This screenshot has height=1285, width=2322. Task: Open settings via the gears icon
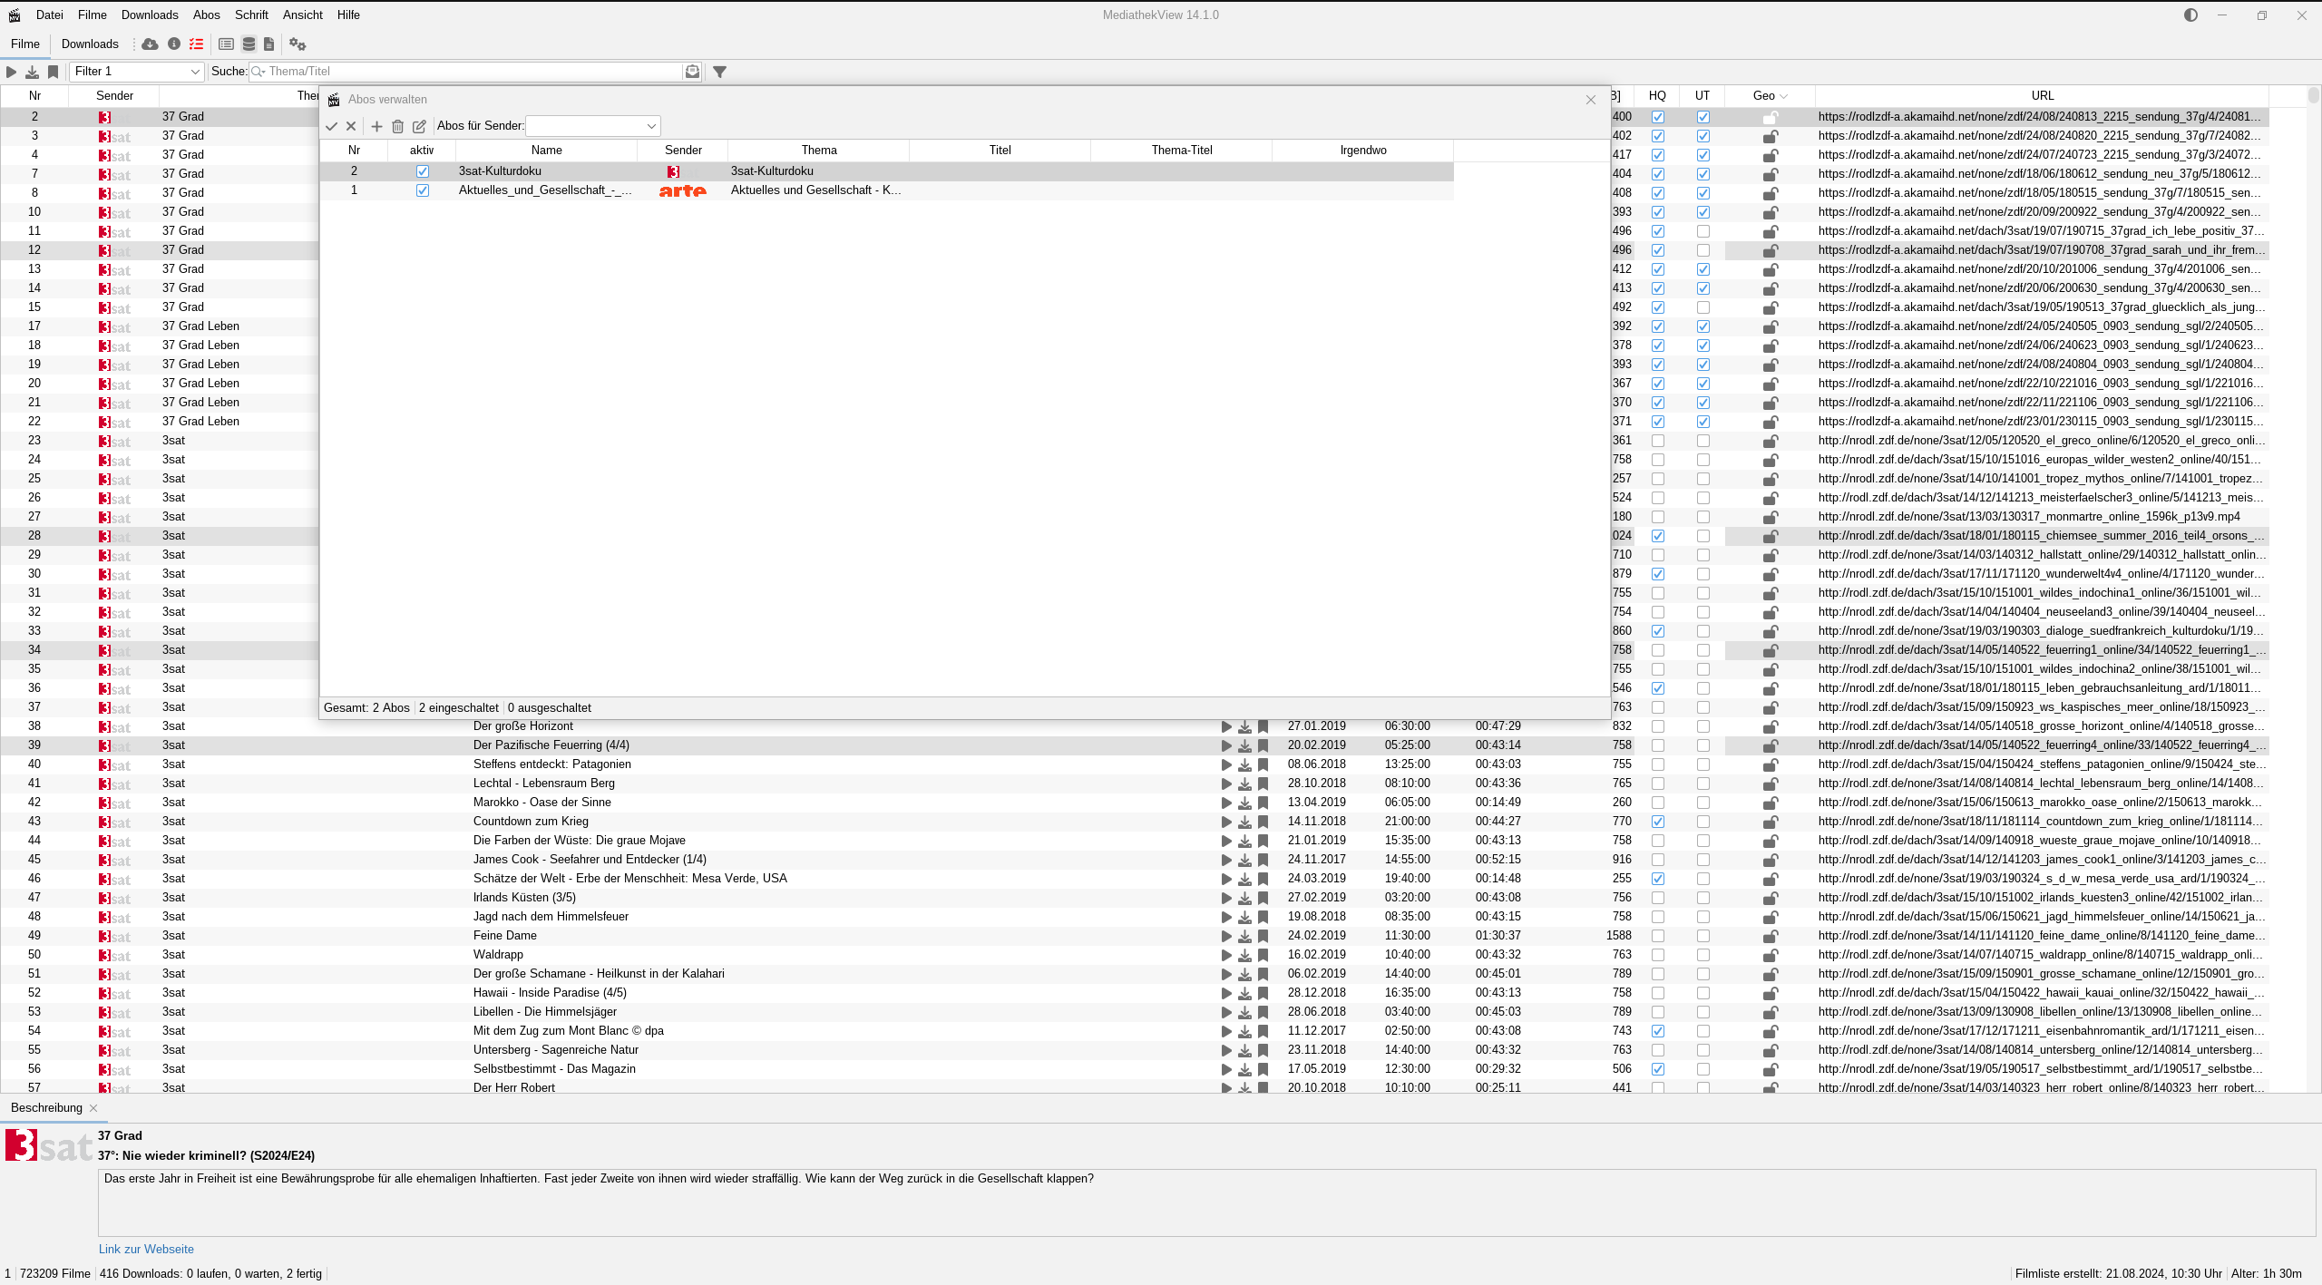pos(298,44)
